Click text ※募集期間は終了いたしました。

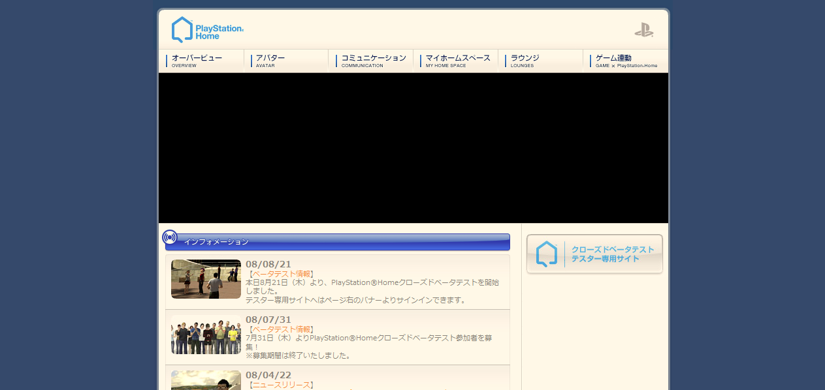(x=299, y=355)
